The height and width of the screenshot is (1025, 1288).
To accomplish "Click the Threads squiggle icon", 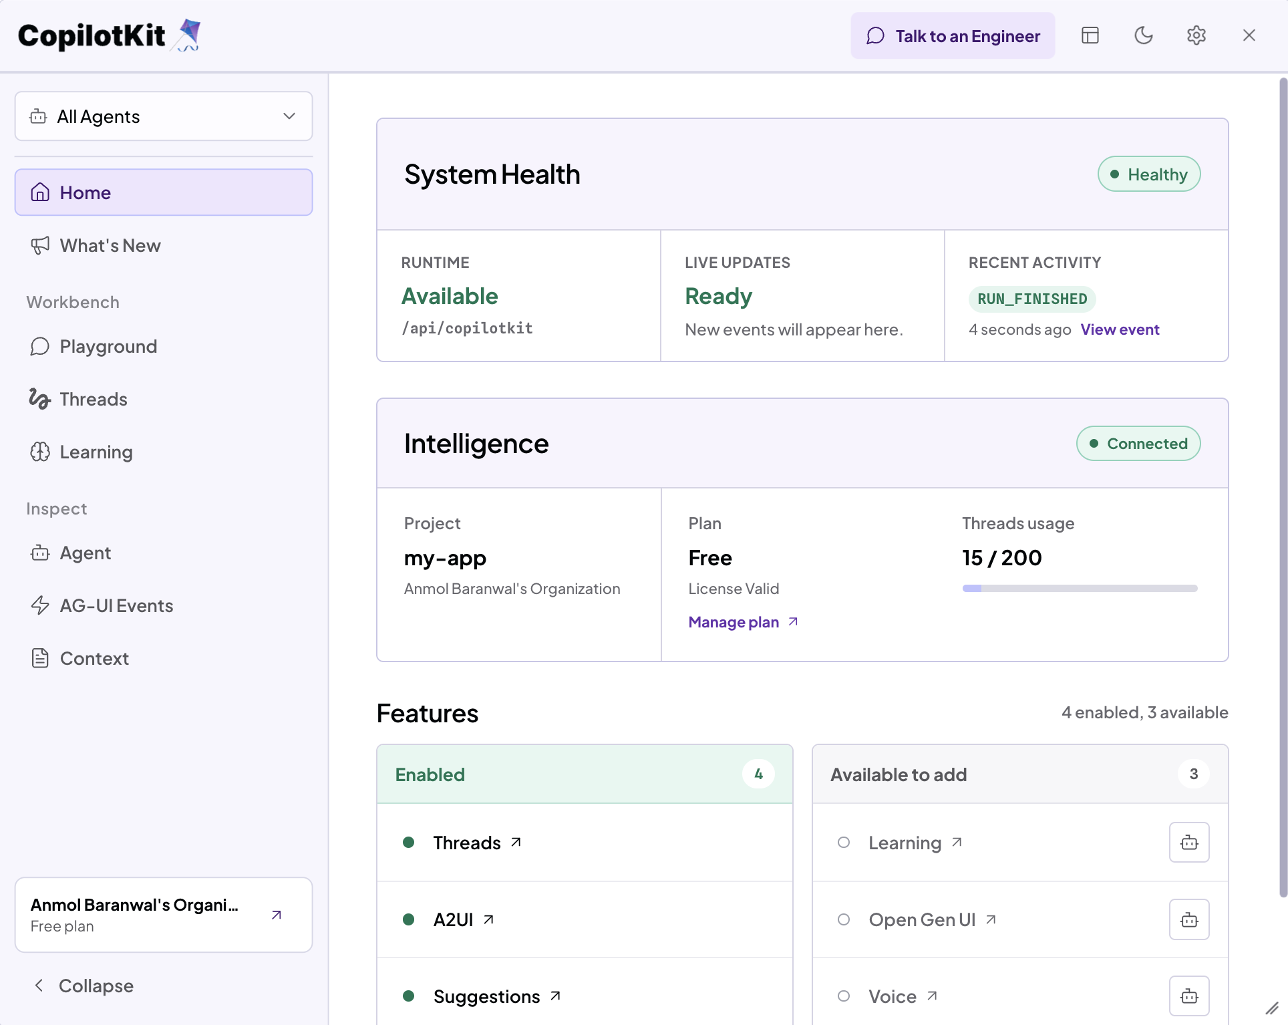I will tap(40, 399).
